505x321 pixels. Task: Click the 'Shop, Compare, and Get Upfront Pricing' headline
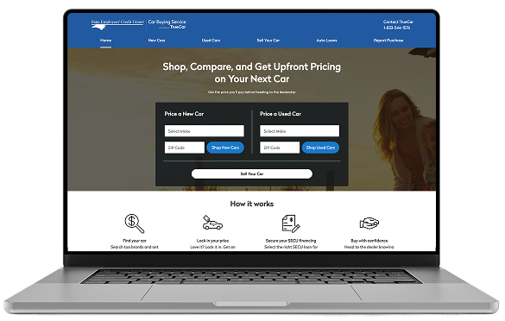click(251, 66)
